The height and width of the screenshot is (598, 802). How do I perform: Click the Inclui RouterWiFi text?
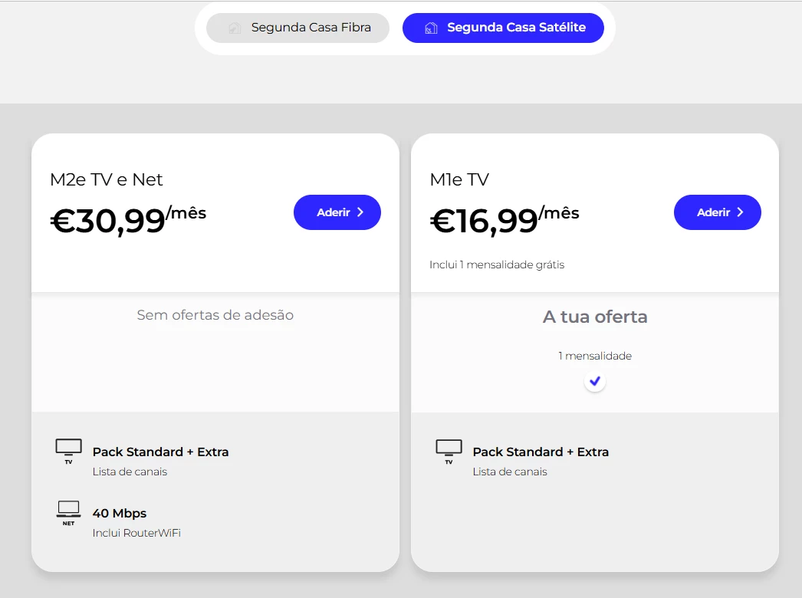pyautogui.click(x=136, y=533)
